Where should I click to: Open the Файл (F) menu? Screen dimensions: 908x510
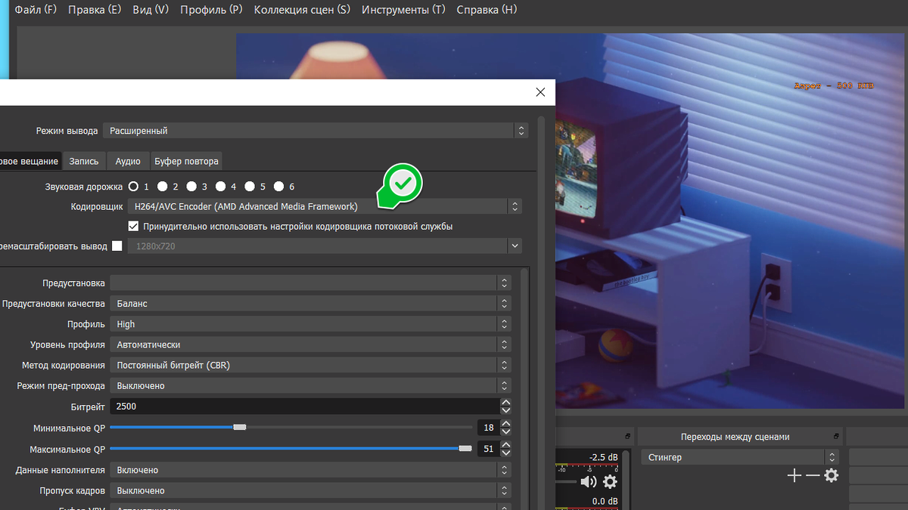[x=36, y=10]
